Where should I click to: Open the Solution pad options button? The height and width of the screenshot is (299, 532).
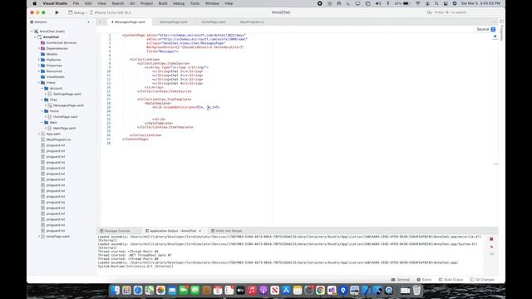89,22
